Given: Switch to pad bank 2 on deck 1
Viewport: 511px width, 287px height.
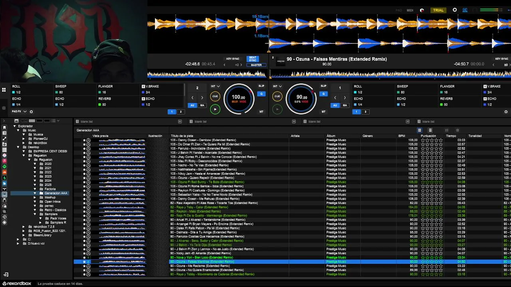Looking at the screenshot, I should coord(180,112).
